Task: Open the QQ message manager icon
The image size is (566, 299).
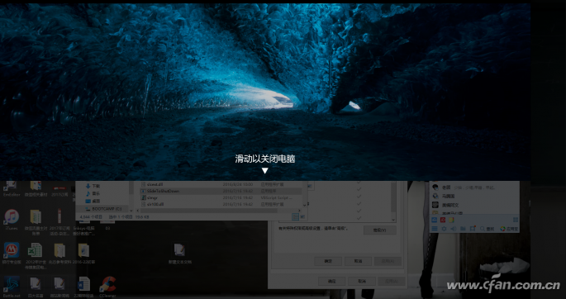Action: (x=473, y=228)
